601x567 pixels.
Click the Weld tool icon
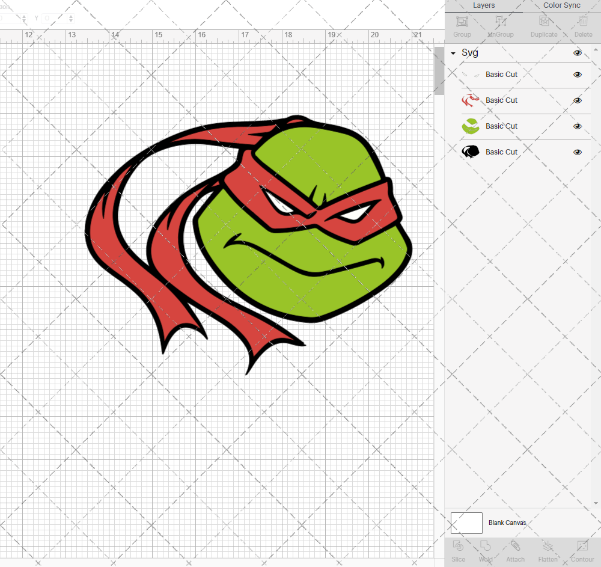point(485,546)
